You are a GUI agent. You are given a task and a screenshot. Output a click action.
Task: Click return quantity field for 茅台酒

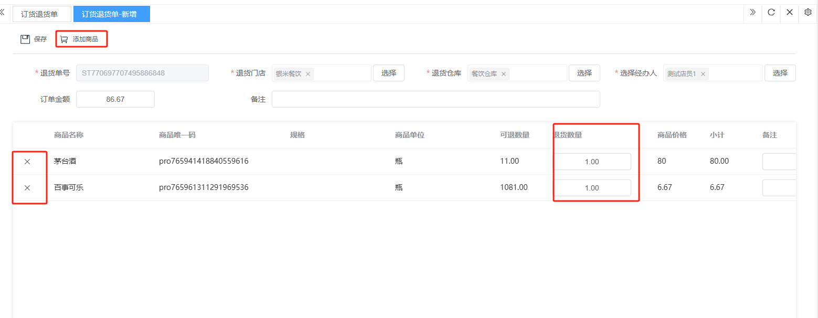(x=592, y=162)
